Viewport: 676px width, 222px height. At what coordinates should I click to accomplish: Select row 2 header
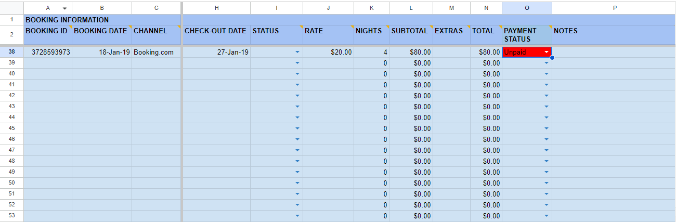[x=11, y=35]
